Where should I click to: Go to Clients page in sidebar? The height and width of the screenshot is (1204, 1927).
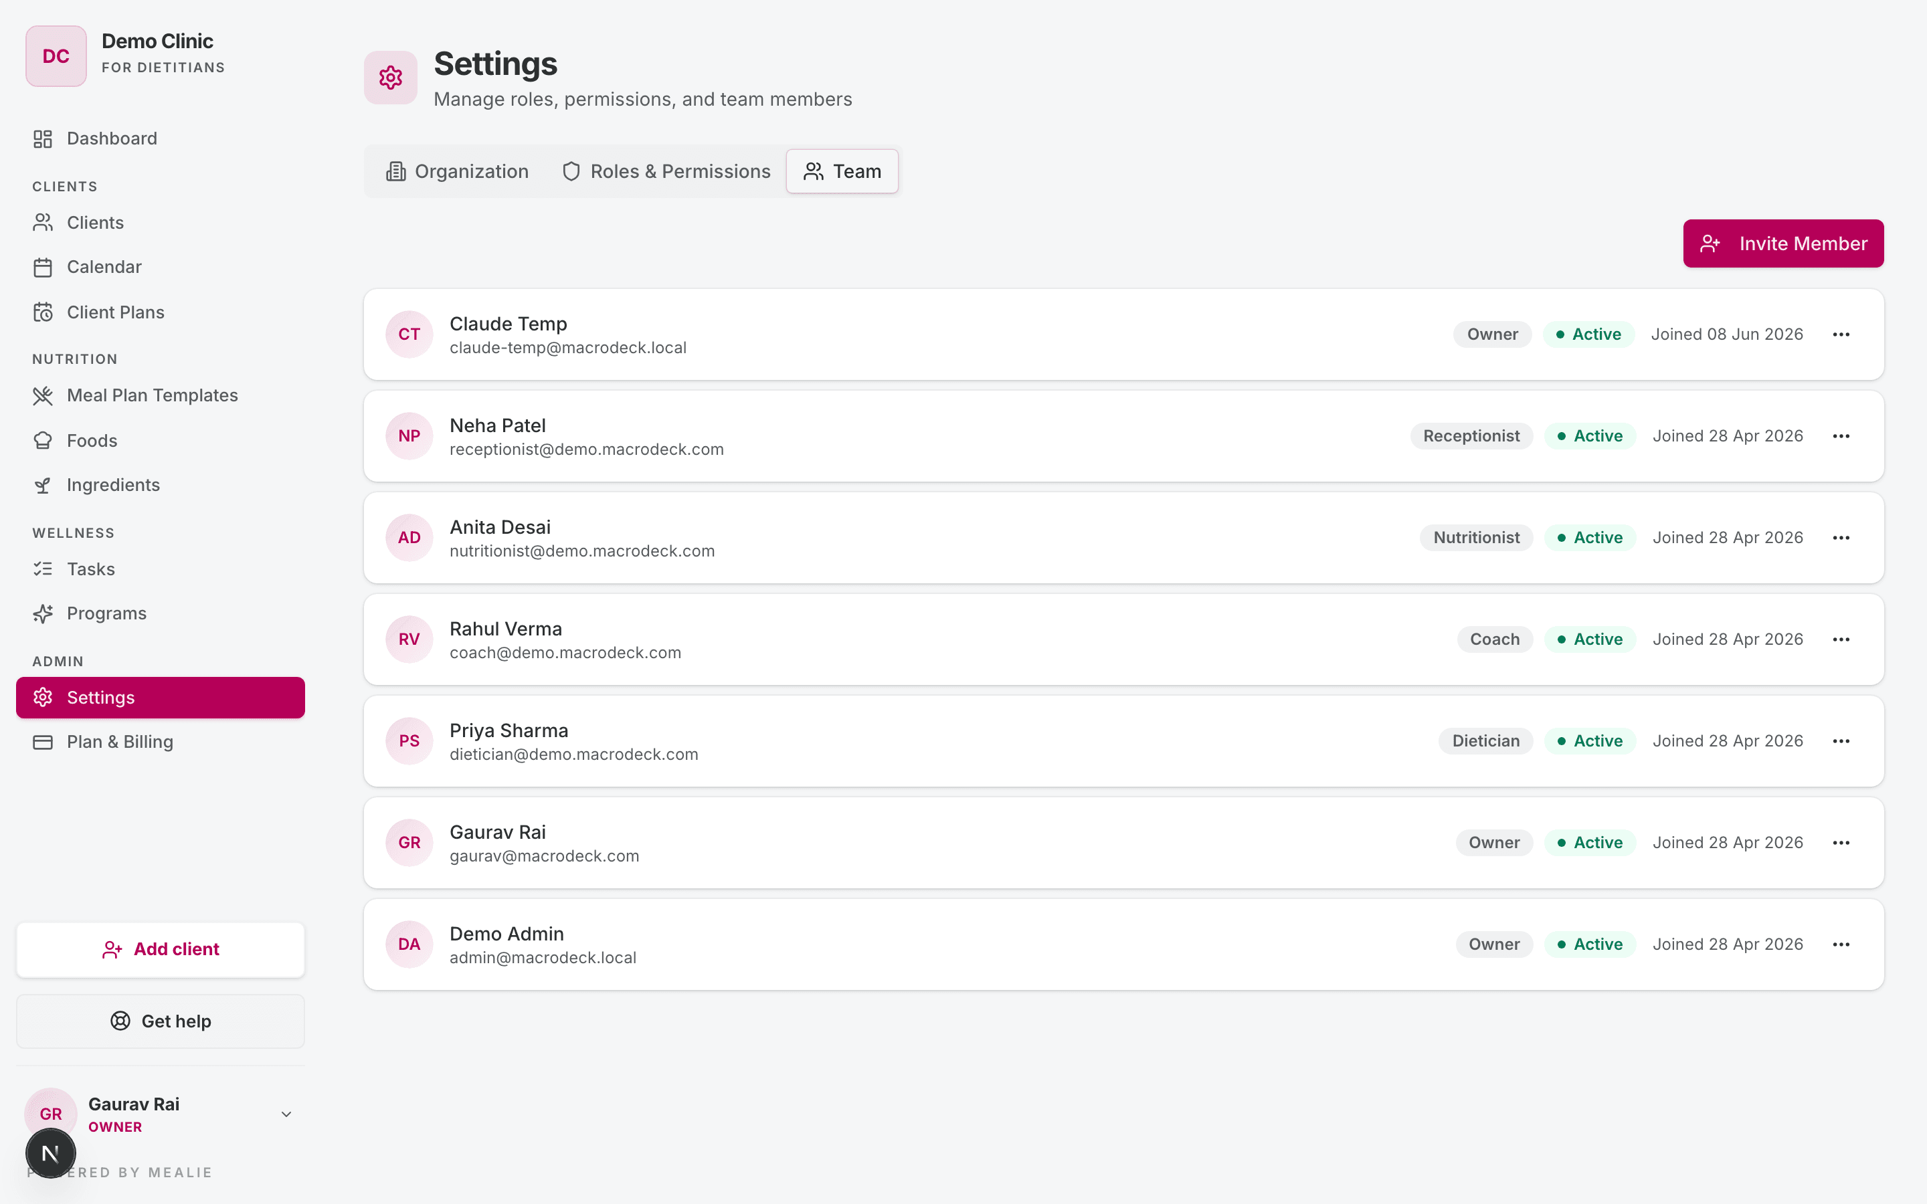tap(160, 223)
